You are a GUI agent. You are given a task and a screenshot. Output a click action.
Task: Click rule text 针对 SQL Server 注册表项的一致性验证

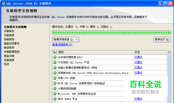point(81,83)
